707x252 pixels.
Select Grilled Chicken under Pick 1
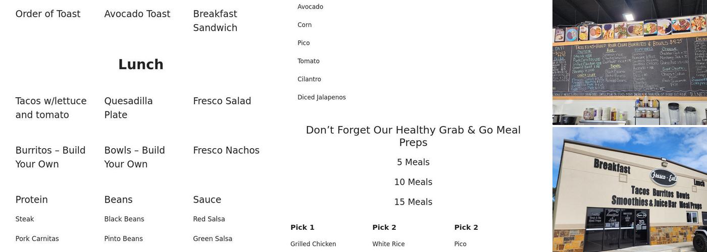tap(313, 244)
